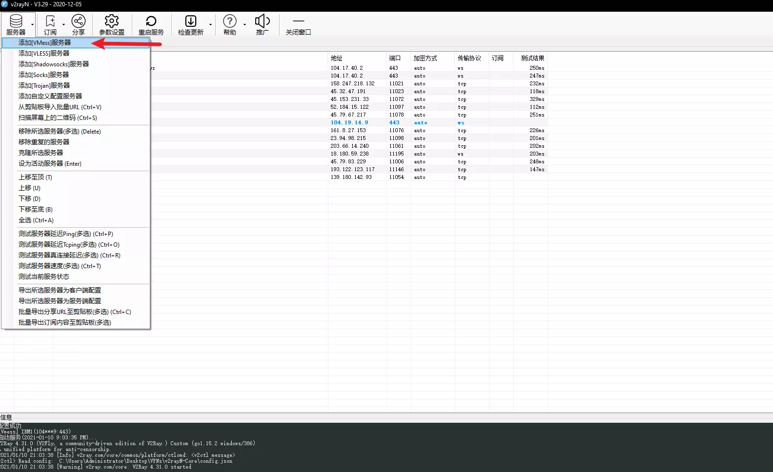Image resolution: width=773 pixels, height=472 pixels.
Task: Expand the 服务器 dropdown arrow
Action: coord(32,24)
